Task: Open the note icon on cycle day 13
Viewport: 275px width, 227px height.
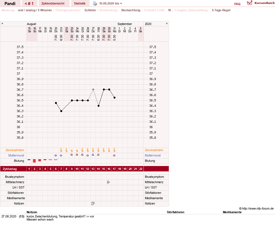Action: point(93,203)
